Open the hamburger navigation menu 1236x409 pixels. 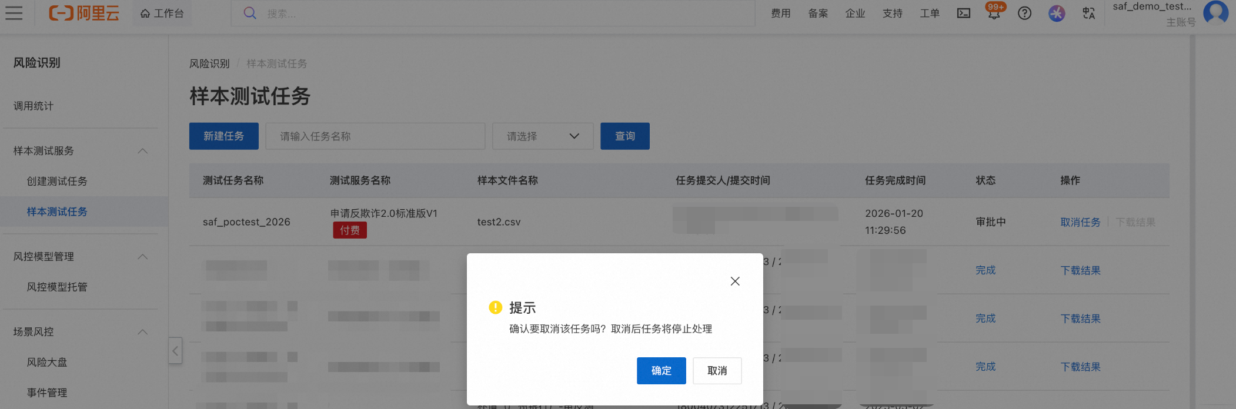pos(14,13)
